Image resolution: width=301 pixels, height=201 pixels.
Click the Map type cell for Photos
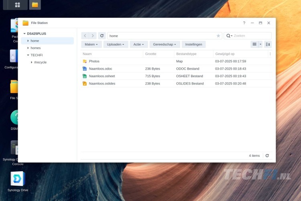pyautogui.click(x=179, y=62)
